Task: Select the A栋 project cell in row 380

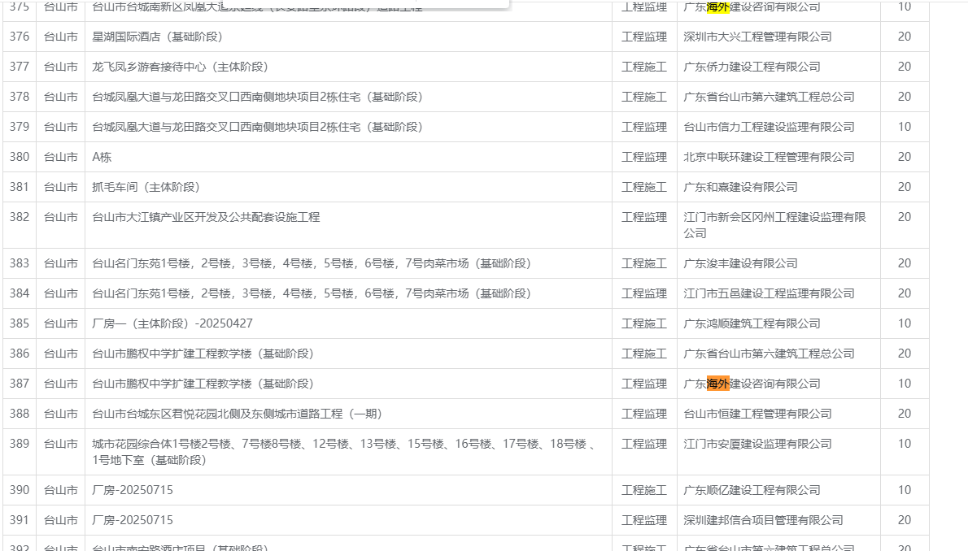Action: tap(102, 157)
